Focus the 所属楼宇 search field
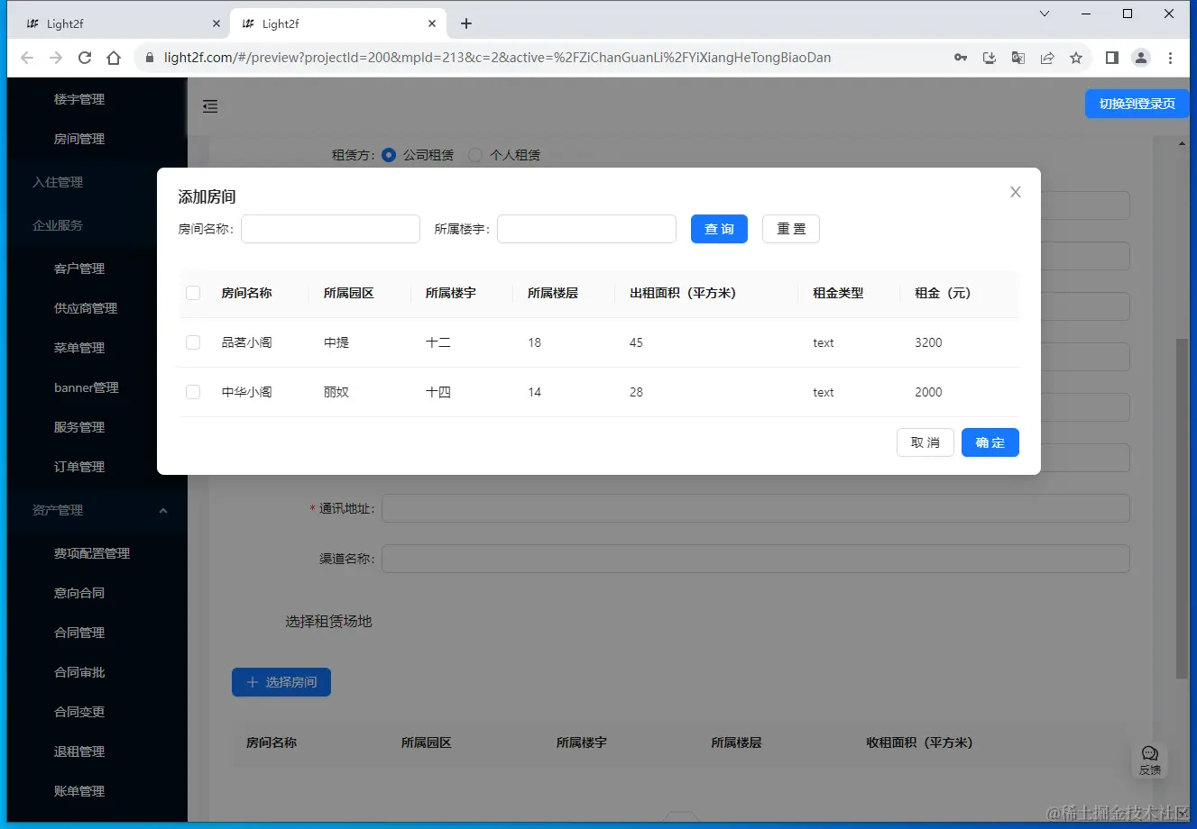Image resolution: width=1197 pixels, height=829 pixels. click(586, 229)
